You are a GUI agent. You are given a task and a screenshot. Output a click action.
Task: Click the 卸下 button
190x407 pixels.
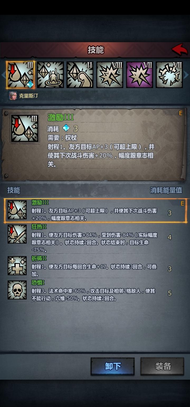click(113, 366)
